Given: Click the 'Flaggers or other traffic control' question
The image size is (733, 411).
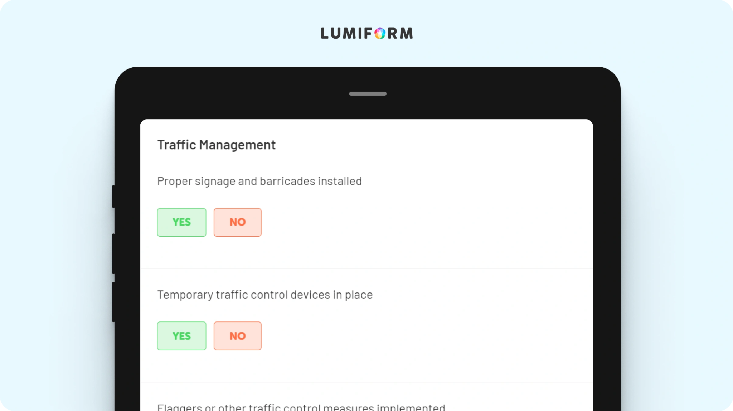Looking at the screenshot, I should (x=301, y=407).
